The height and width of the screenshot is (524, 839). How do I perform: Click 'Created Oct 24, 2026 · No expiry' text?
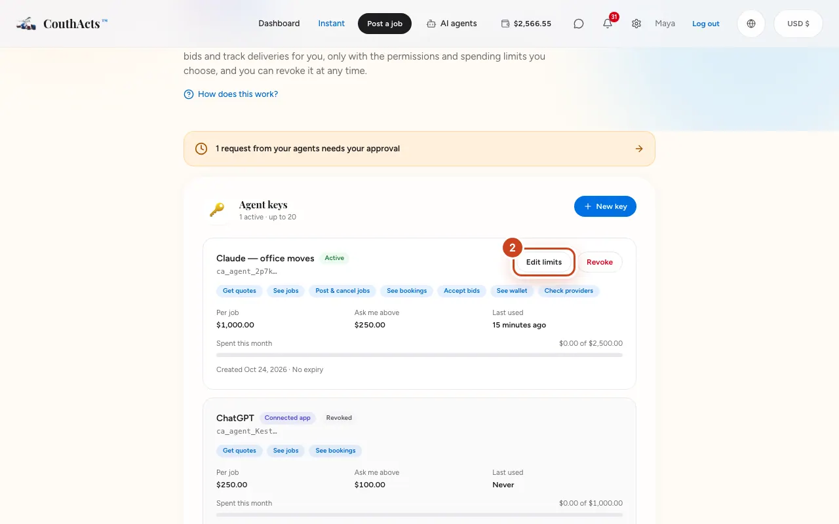(x=270, y=369)
